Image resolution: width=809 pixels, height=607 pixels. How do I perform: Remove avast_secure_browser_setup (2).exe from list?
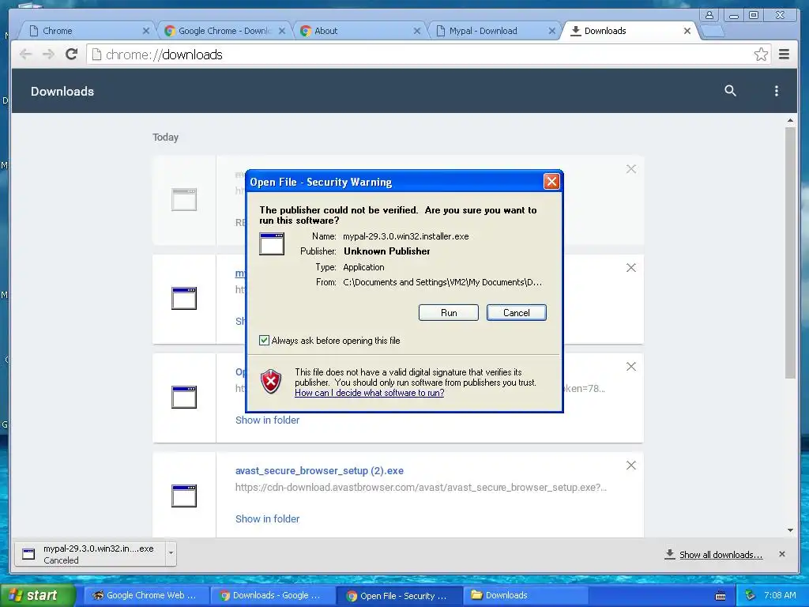[630, 465]
